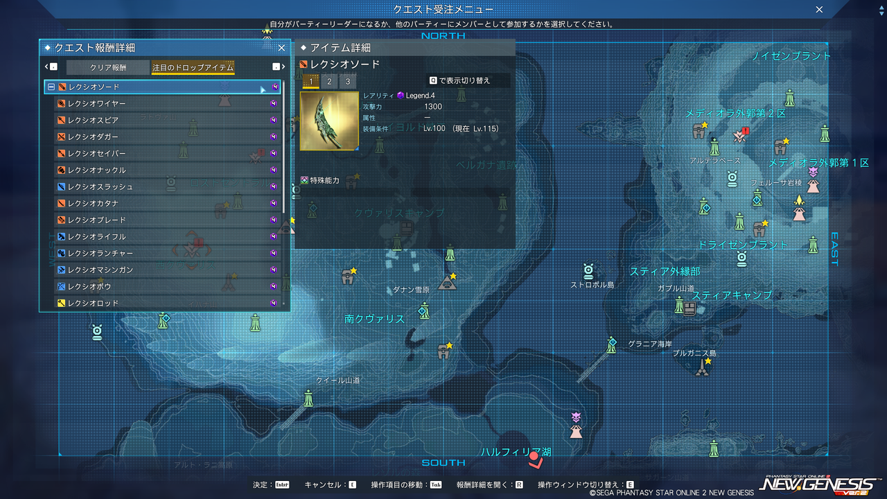Select the round icon above ストロボル島
This screenshot has height=499, width=887.
(x=588, y=270)
